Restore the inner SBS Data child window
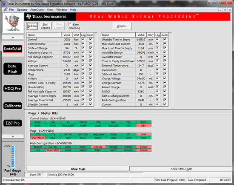The height and width of the screenshot is (185, 234). pyautogui.click(x=225, y=10)
